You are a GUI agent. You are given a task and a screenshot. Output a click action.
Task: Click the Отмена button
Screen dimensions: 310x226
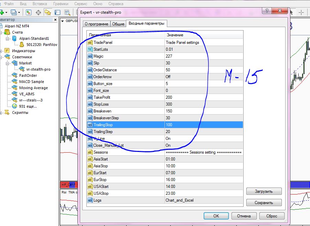pos(244,216)
